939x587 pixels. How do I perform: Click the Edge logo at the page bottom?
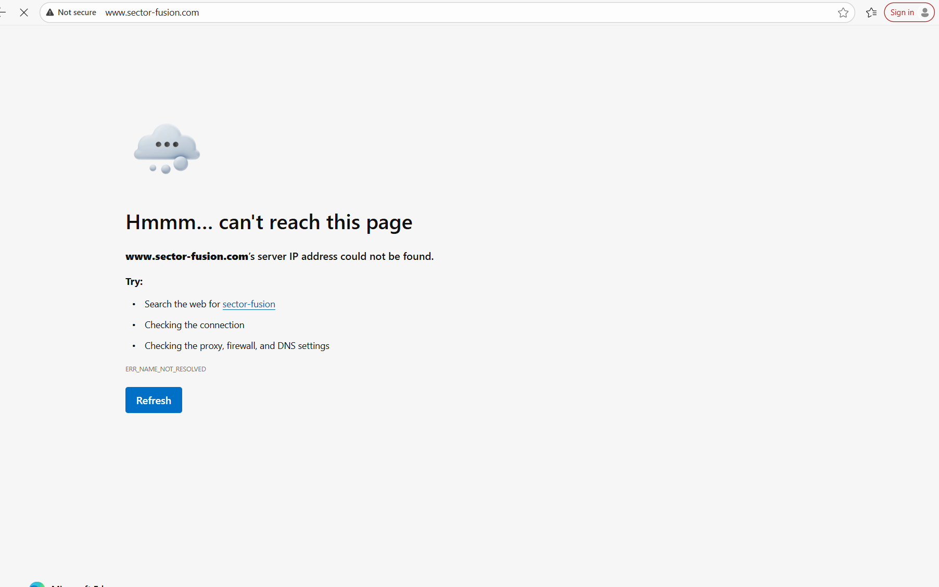pos(37,584)
